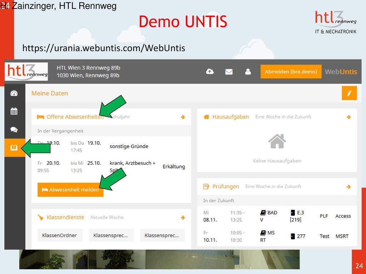Click the PLF exam type text
The height and width of the screenshot is (274, 366).
pos(324,216)
